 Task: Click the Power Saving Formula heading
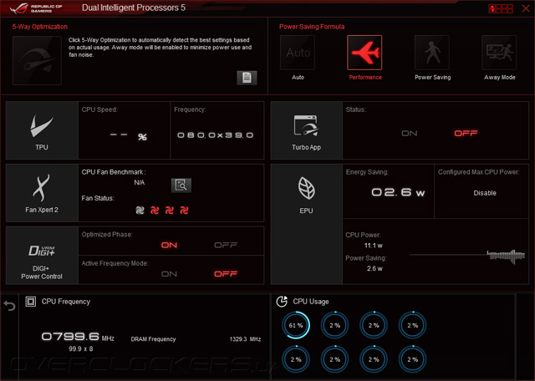pos(312,27)
